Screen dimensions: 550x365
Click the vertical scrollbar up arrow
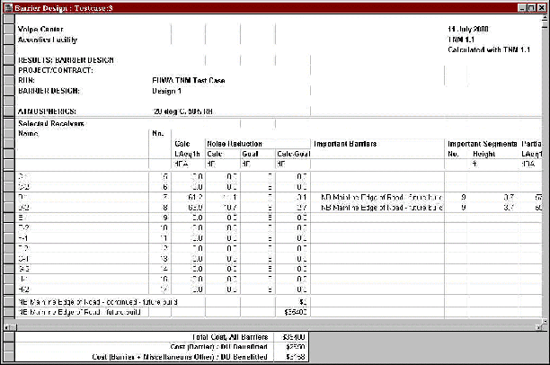(544, 17)
